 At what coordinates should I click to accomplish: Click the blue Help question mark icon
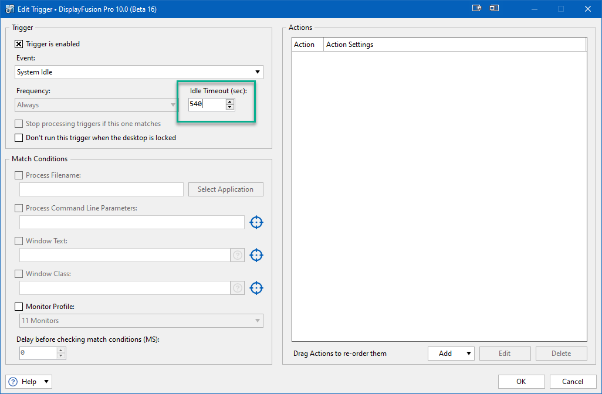coord(13,382)
